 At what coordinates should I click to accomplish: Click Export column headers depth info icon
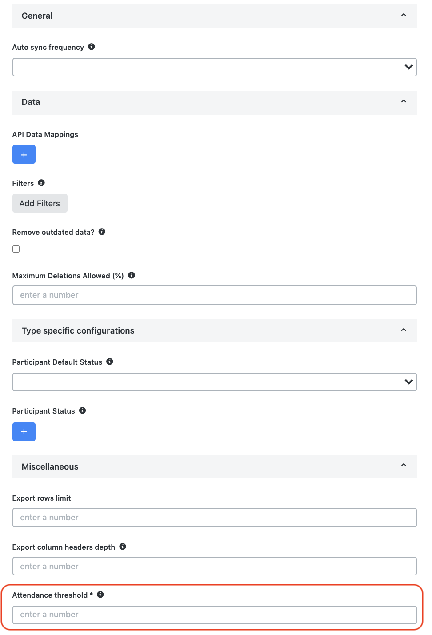click(123, 547)
